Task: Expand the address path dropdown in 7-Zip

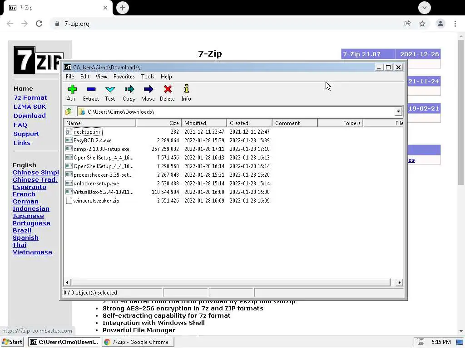Action: point(398,111)
